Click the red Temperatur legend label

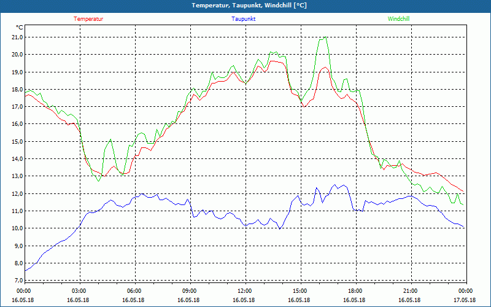(x=88, y=18)
